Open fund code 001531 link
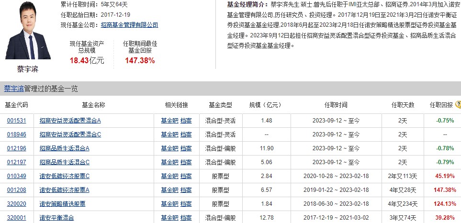Image resolution: width=461 pixels, height=223 pixels. [x=16, y=121]
